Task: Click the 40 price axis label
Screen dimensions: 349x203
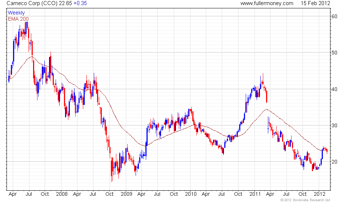Action: [334, 89]
